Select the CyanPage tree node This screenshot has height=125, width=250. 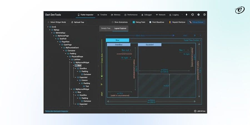(x=67, y=45)
